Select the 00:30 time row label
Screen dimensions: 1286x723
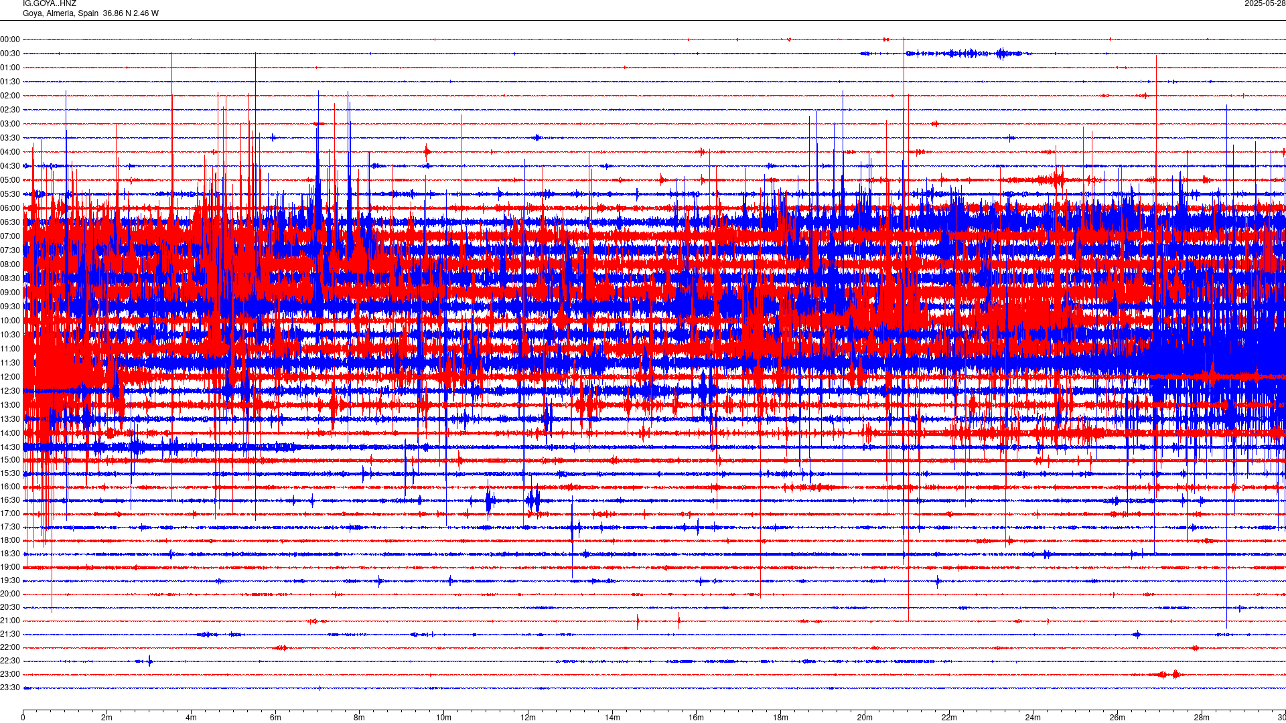pos(10,54)
